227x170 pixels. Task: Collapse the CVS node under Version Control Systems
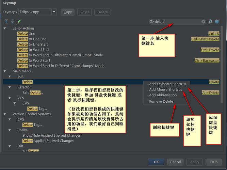(10, 119)
